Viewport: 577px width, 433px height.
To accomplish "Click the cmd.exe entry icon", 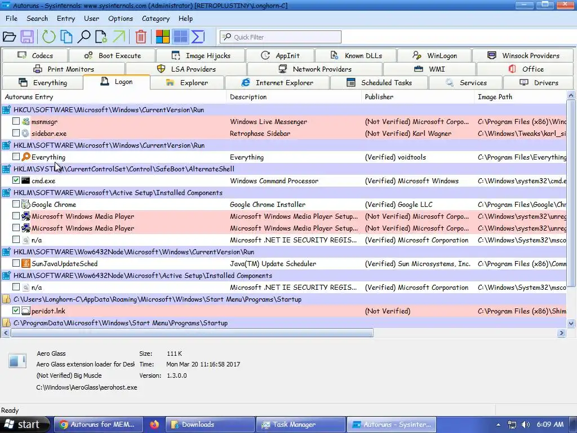I will click(25, 180).
